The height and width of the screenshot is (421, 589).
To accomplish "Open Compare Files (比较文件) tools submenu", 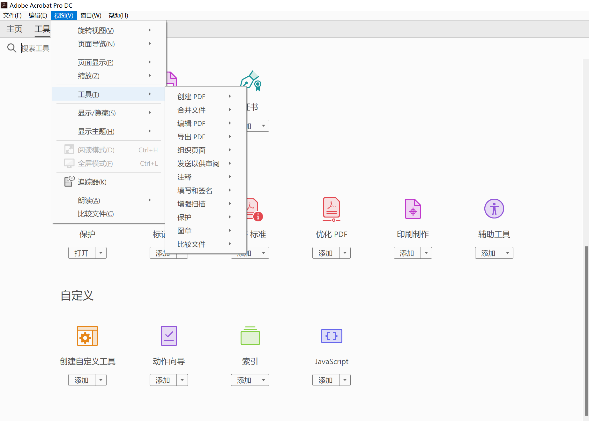I will 205,244.
